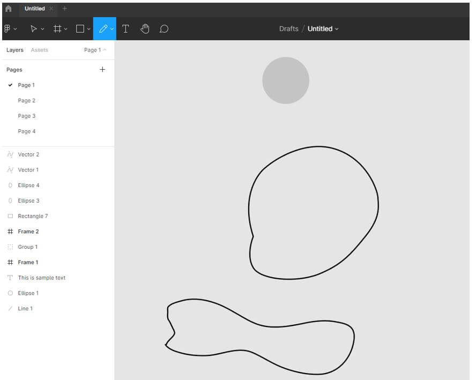Expand shape tool options chevron
The width and height of the screenshot is (476, 380).
(88, 29)
